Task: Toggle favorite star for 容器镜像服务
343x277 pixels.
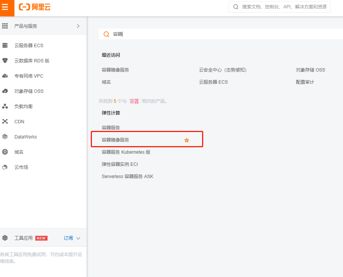Action: [187, 140]
